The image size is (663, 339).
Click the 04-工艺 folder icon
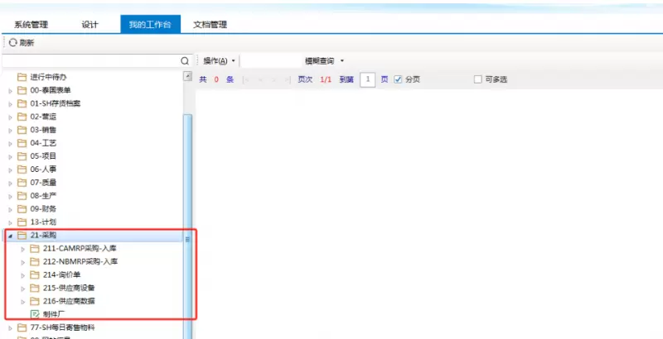22,143
